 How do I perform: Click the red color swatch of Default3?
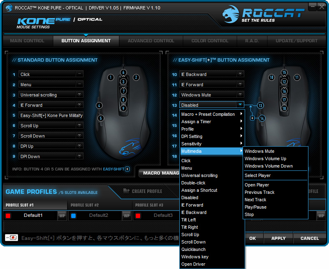[138, 216]
